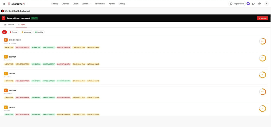Click the score ring 72 for cookies

click(x=262, y=75)
